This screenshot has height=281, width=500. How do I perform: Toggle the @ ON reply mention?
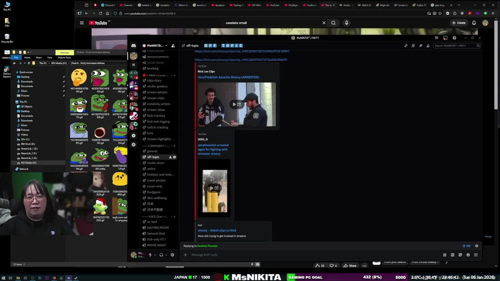[x=466, y=246]
